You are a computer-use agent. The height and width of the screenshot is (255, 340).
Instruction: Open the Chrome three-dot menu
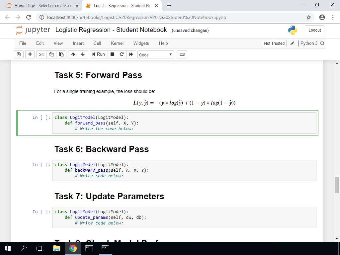click(333, 17)
